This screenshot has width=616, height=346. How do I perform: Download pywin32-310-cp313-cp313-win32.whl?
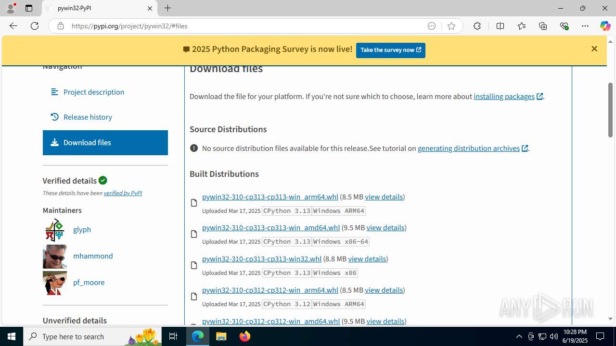[262, 259]
